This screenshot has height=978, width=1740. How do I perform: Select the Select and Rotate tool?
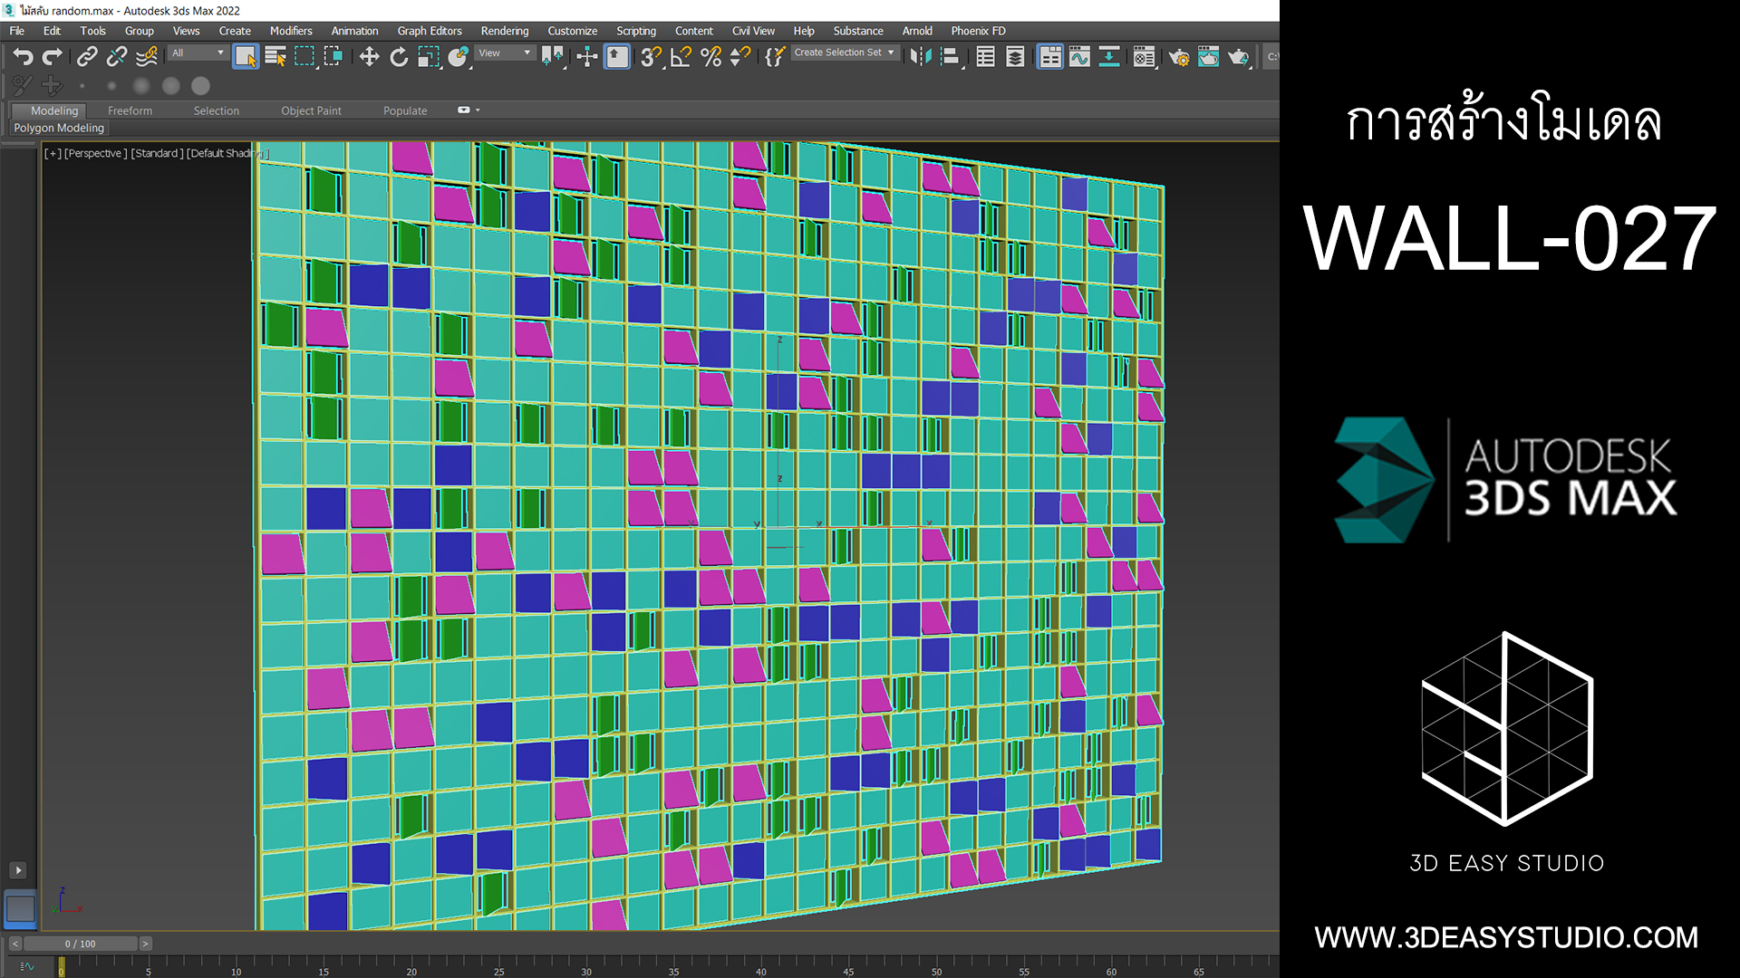399,57
